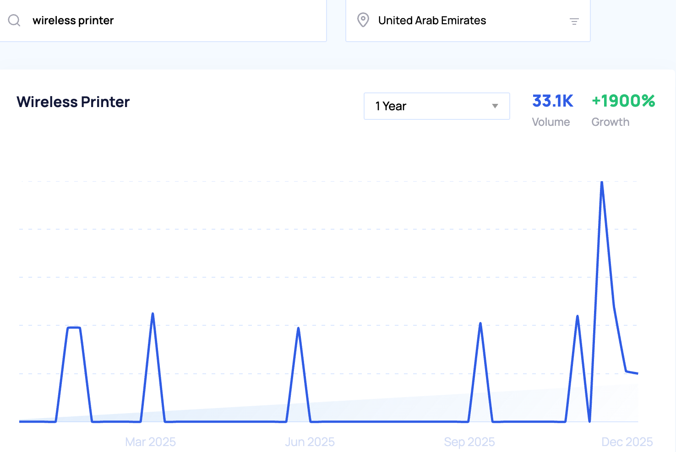Viewport: 676px width, 452px height.
Task: Click the Wireless Printer chart title
Action: (x=73, y=102)
